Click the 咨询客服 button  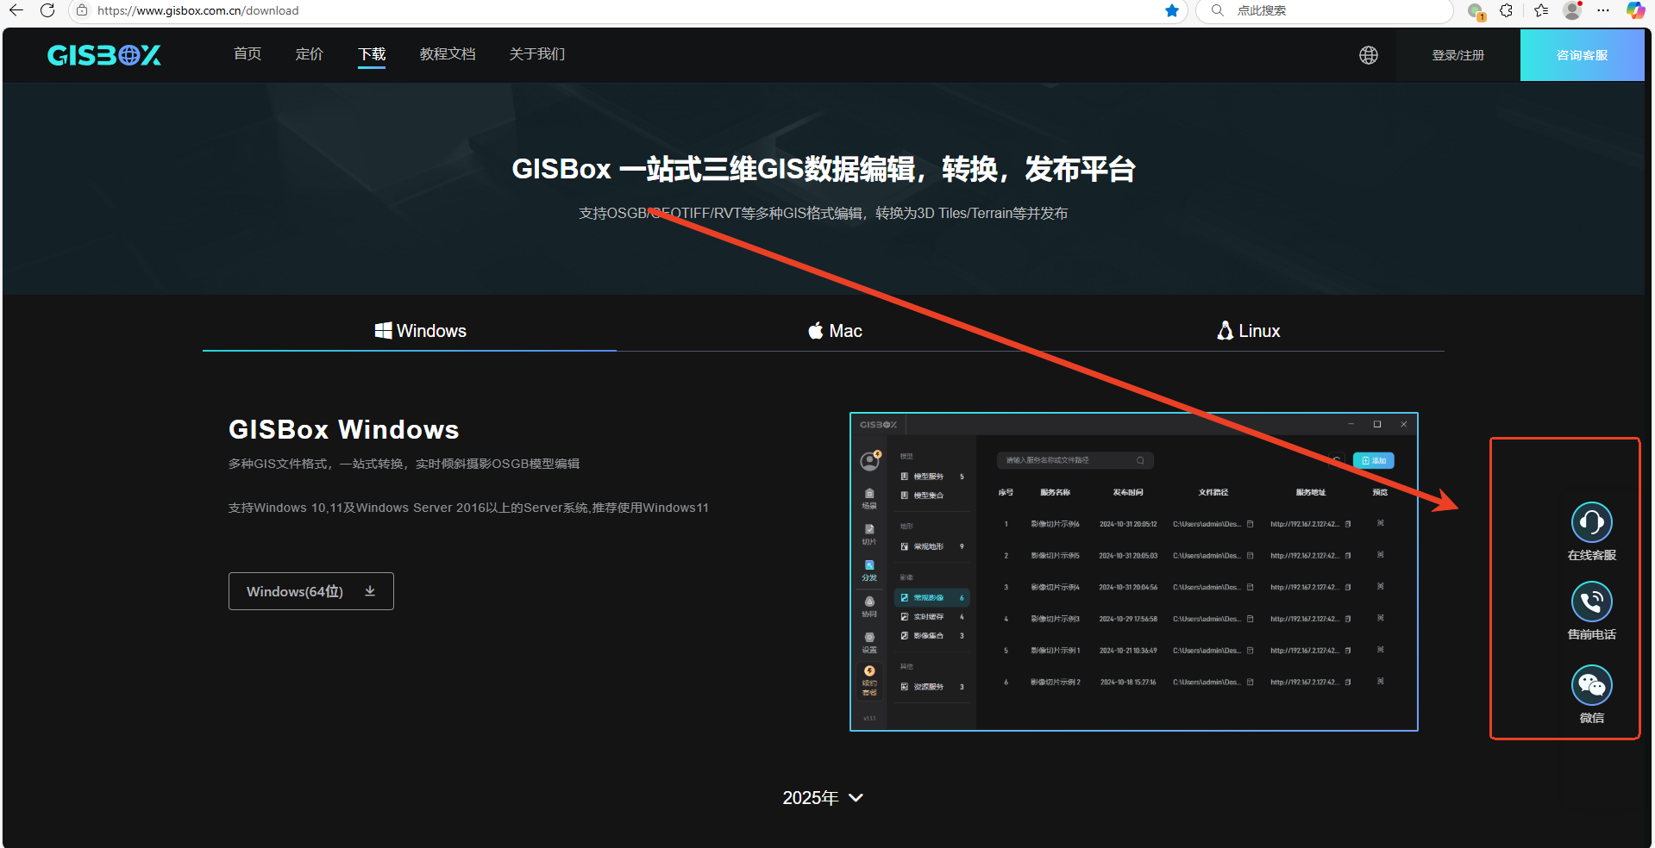[x=1583, y=55]
